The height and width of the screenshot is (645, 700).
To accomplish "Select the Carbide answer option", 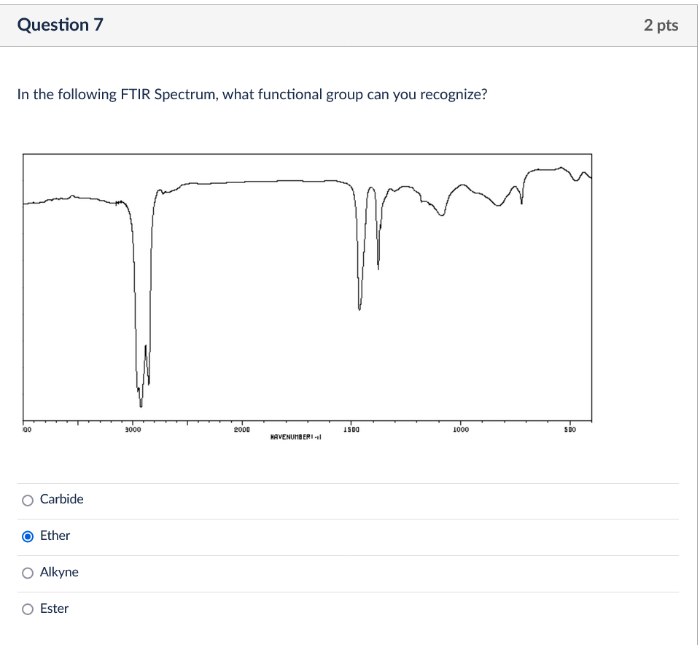I will coord(28,499).
